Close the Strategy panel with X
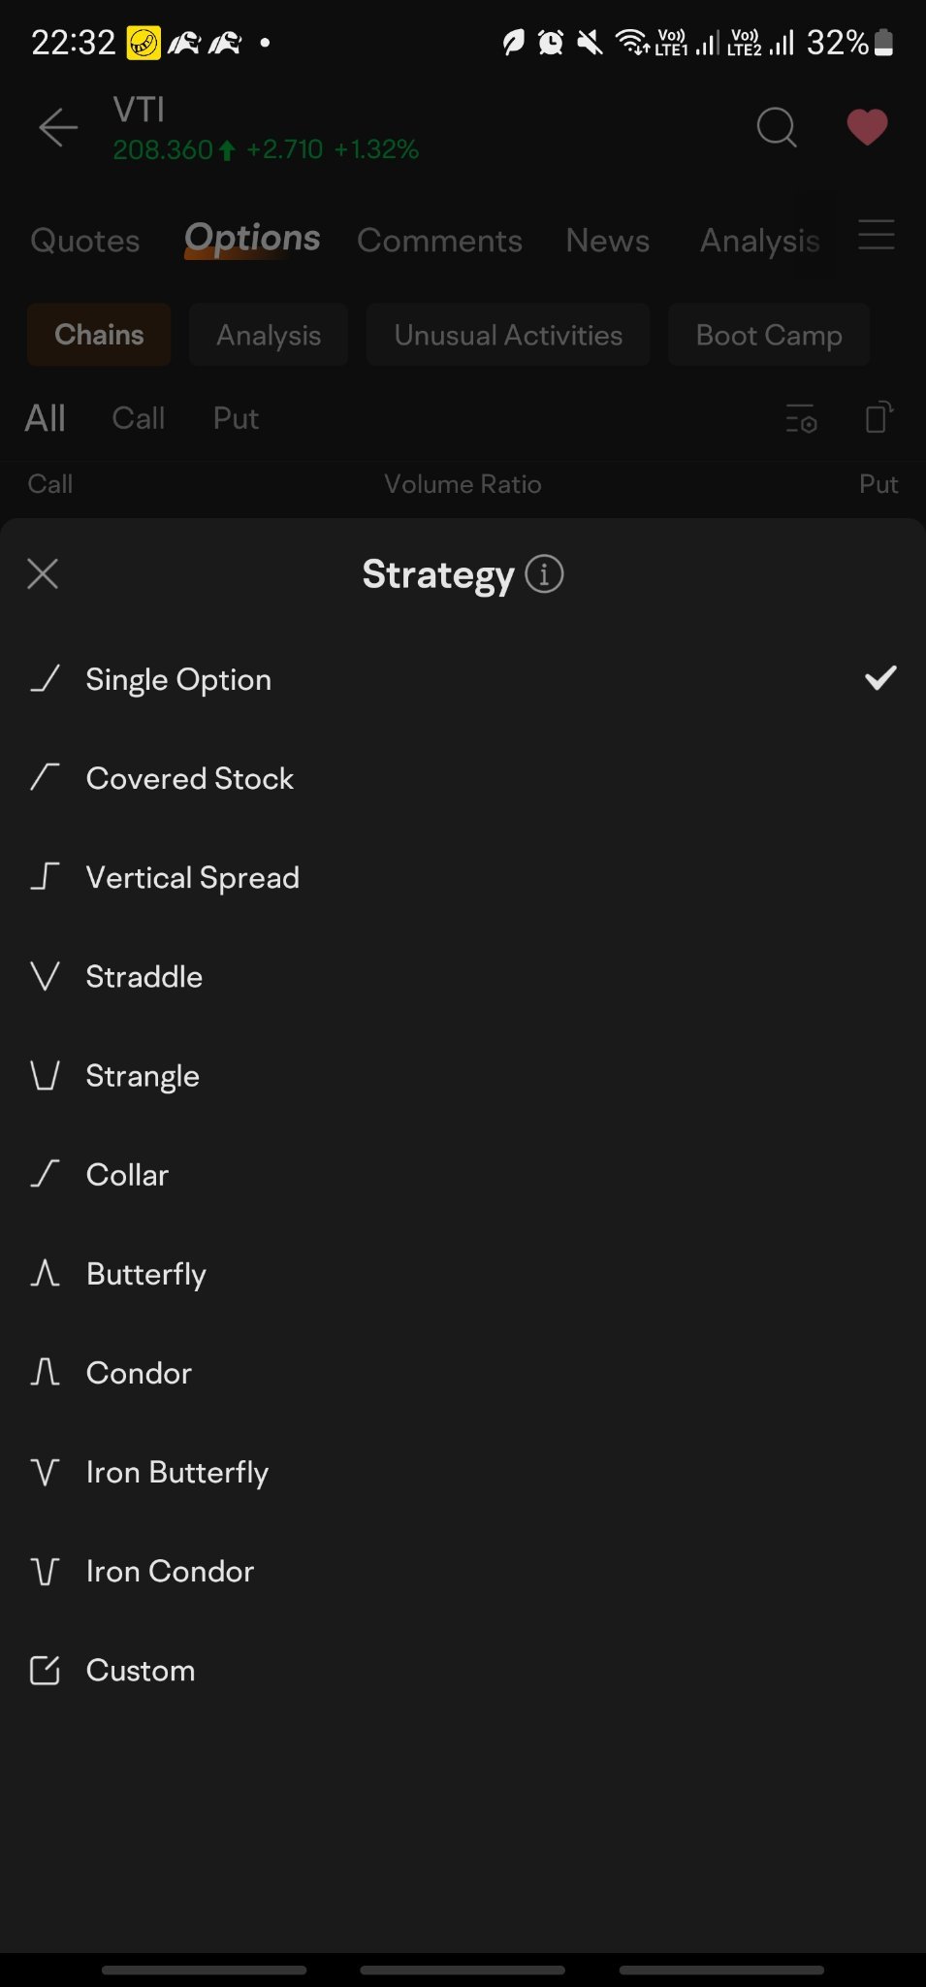The height and width of the screenshot is (1987, 926). pyautogui.click(x=43, y=573)
